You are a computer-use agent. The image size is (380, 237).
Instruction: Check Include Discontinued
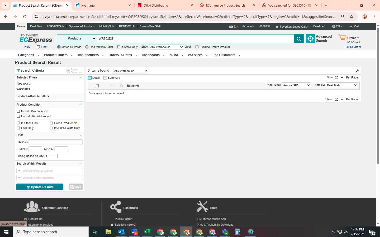[x=18, y=111]
